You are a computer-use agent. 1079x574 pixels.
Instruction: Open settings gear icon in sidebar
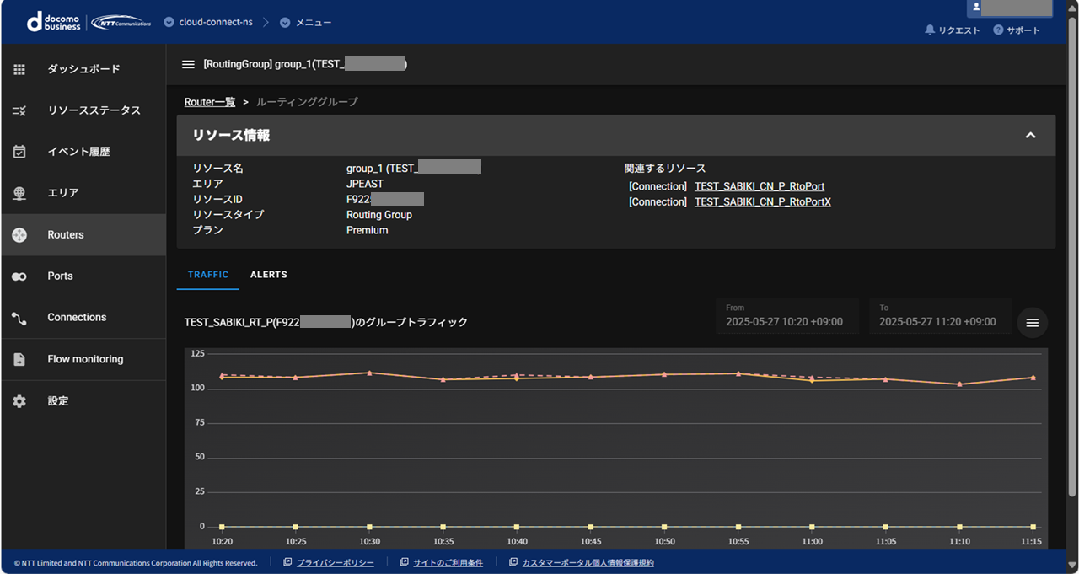pos(19,401)
